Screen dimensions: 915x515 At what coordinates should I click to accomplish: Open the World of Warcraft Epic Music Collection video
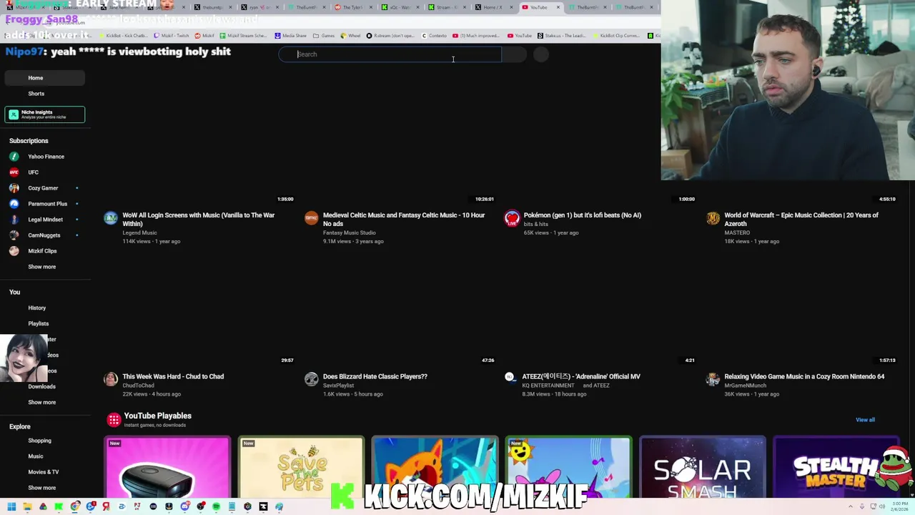pos(801,220)
